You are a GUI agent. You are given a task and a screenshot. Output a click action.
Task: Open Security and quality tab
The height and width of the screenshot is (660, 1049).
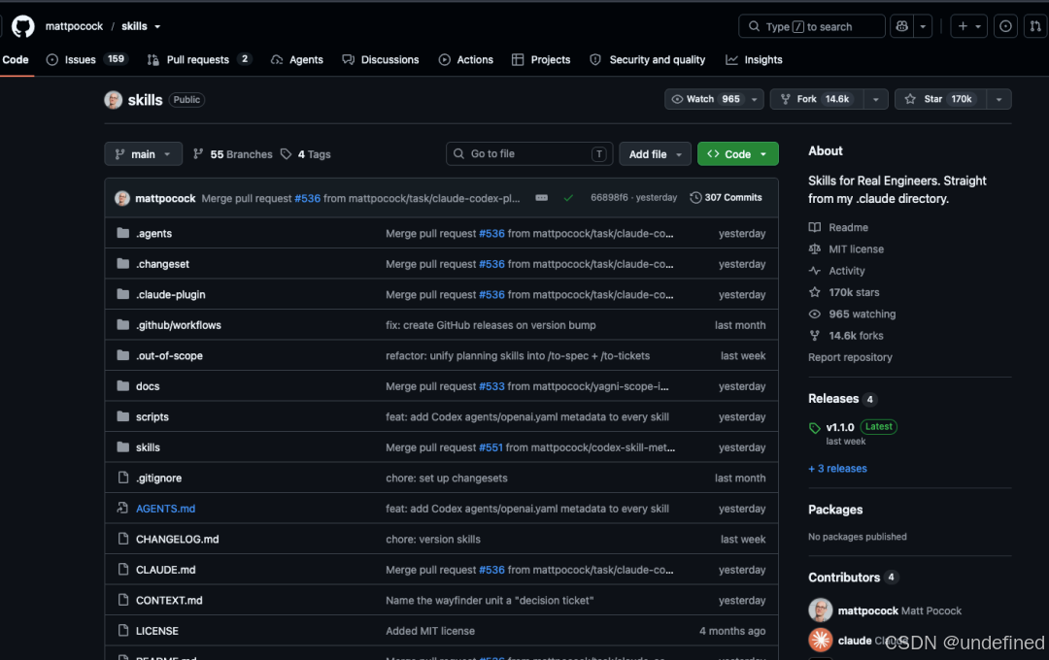648,59
